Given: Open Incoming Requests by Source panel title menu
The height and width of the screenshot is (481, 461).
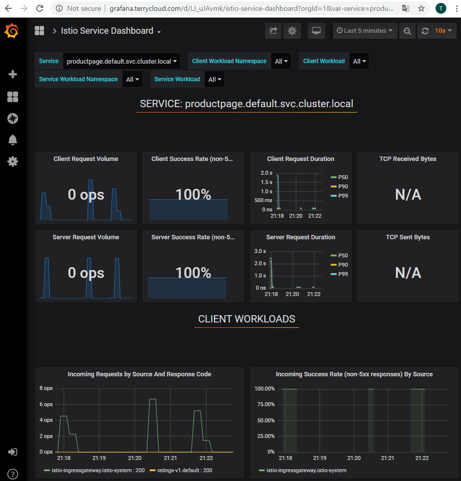Looking at the screenshot, I should [139, 374].
